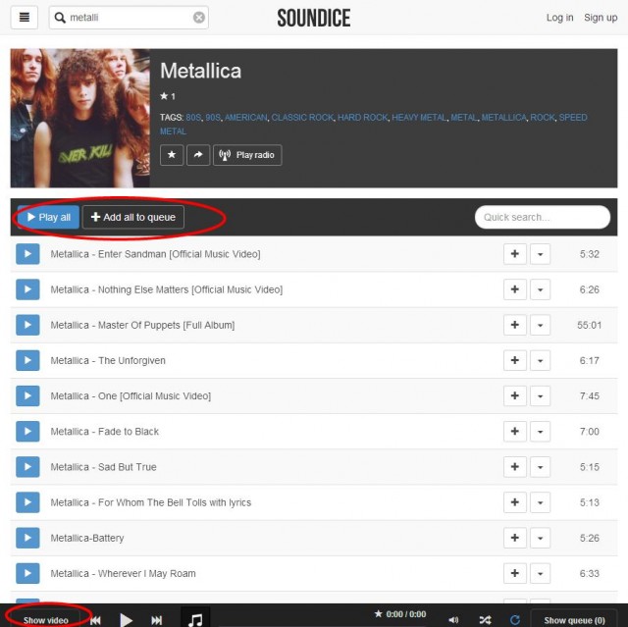Expand options dropdown for For Whom The Bell Tolls
628x627 pixels.
[541, 502]
